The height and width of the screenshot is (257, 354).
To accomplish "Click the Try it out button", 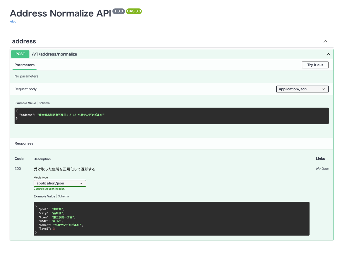I will pyautogui.click(x=315, y=65).
